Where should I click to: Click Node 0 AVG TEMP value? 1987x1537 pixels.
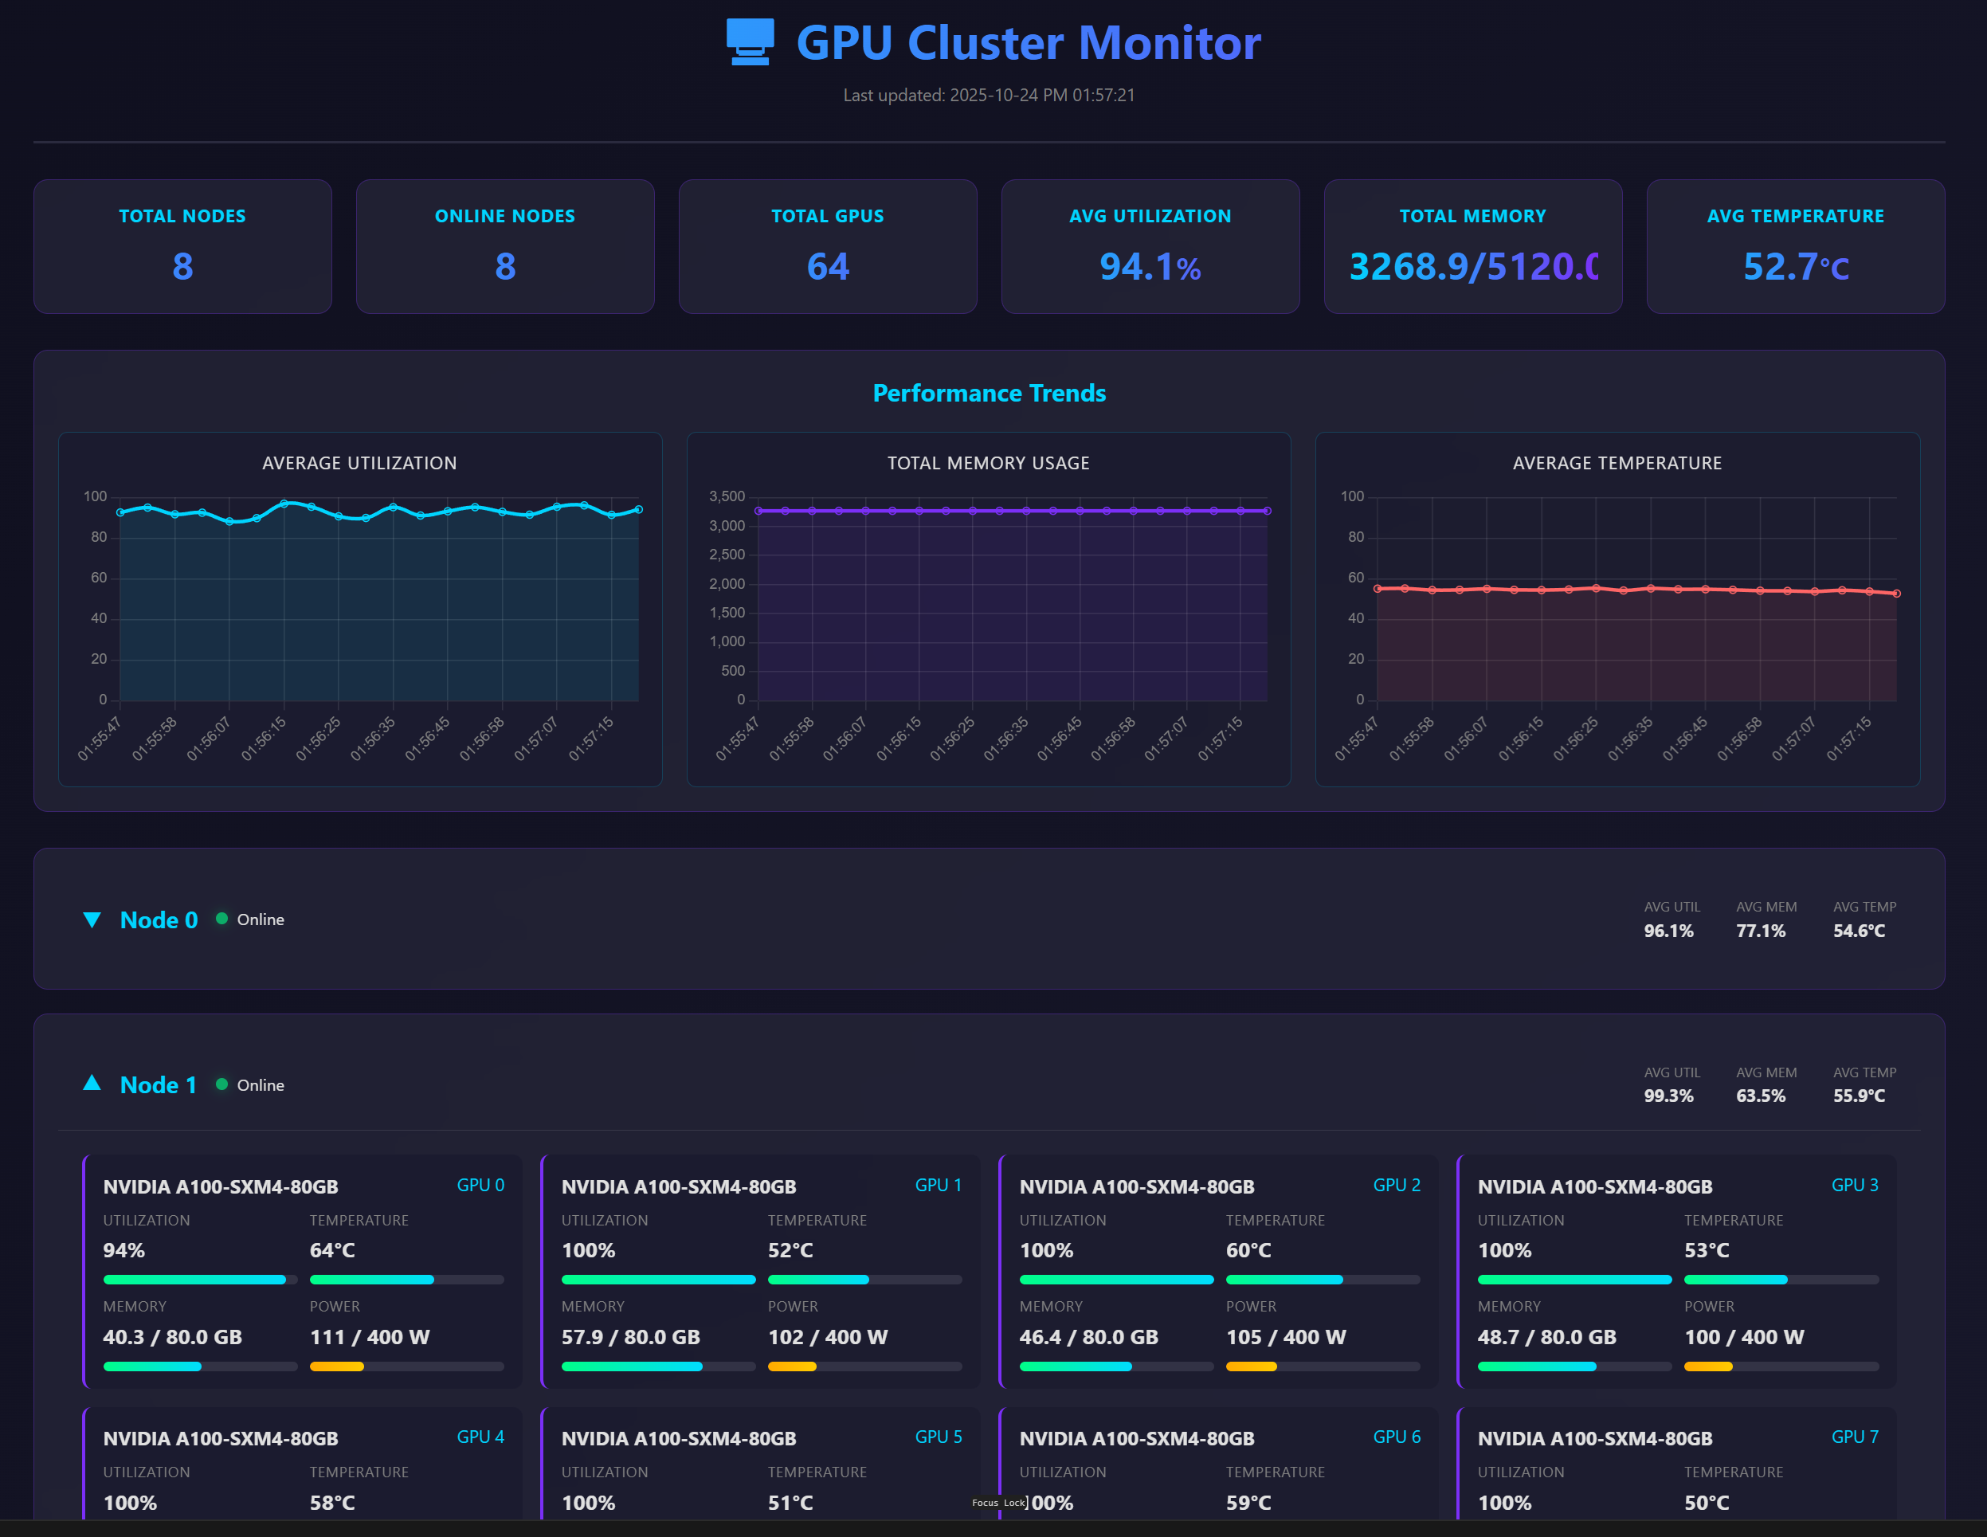point(1859,931)
